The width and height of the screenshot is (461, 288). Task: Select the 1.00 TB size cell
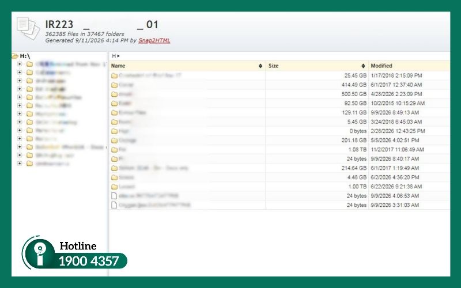(x=357, y=187)
